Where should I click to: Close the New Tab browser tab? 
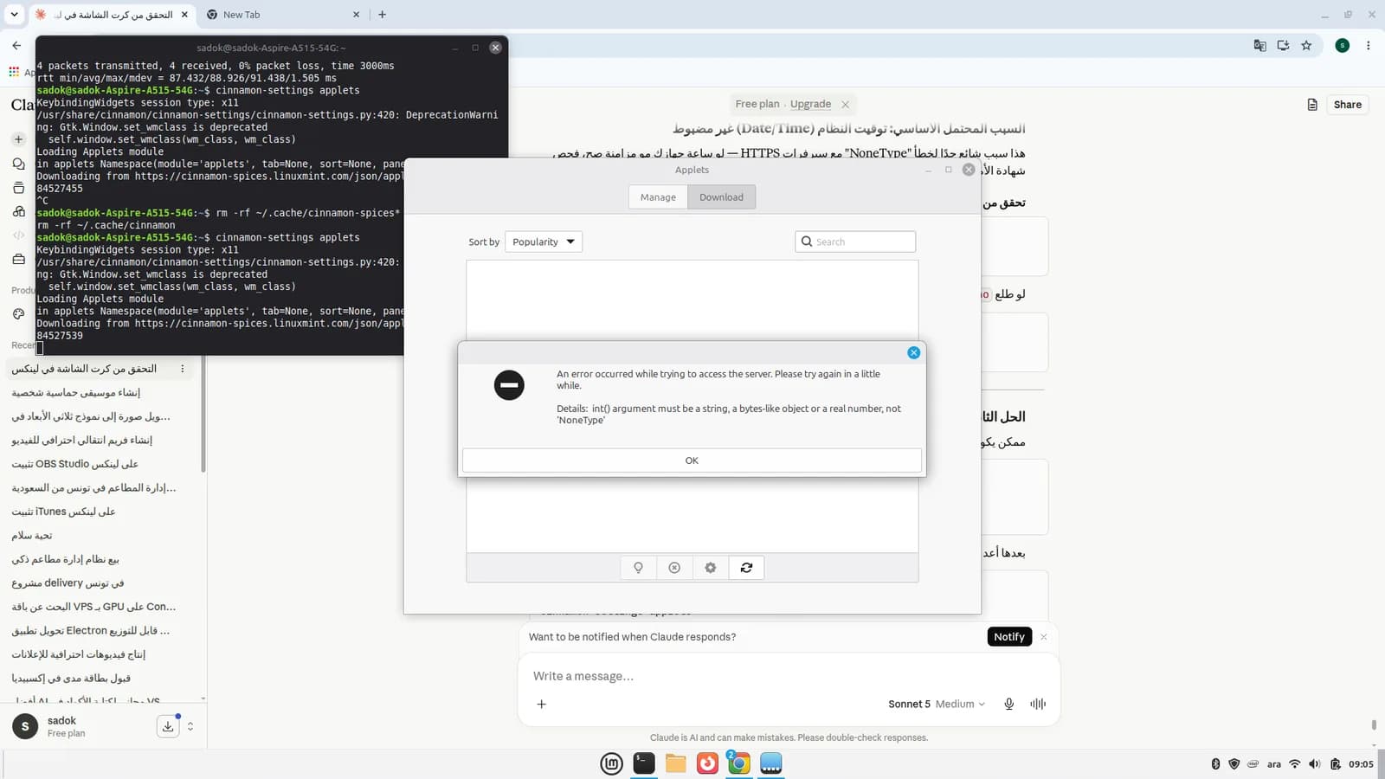point(356,15)
